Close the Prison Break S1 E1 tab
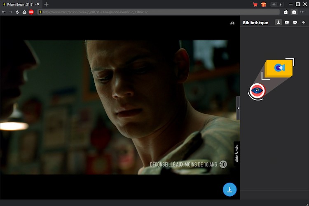This screenshot has width=309, height=206. [x=38, y=5]
